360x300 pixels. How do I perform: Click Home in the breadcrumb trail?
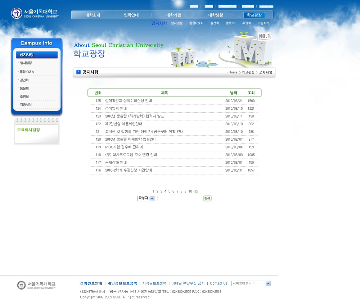point(233,73)
